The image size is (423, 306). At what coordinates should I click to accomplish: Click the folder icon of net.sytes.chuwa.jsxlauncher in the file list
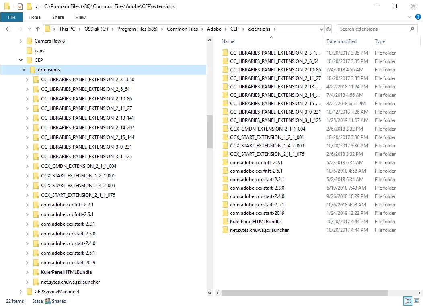pos(225,230)
